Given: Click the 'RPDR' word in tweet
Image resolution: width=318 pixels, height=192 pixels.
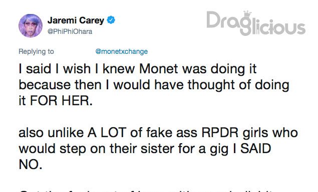Looking at the screenshot, I should pos(220,133).
